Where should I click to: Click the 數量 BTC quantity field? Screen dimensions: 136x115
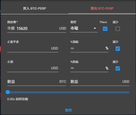[x=37, y=82]
